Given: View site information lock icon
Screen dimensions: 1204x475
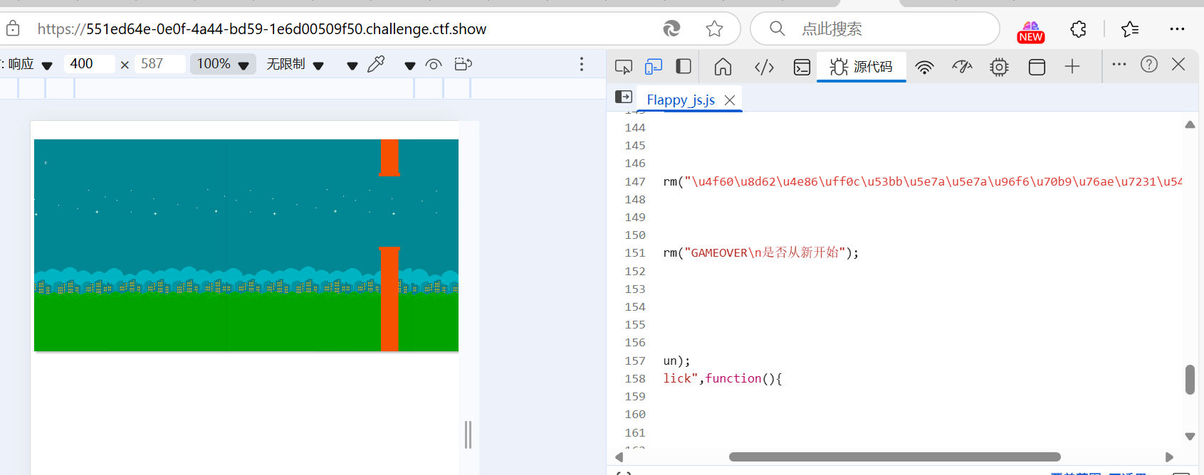Looking at the screenshot, I should (13, 28).
